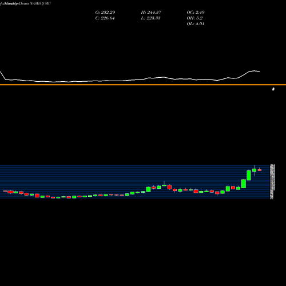Click the rightmost red candlestick
Viewport: 286px width, 286px height.
[x=260, y=170]
